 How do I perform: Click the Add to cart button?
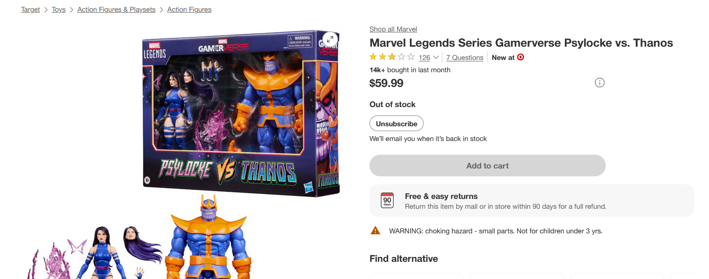click(x=488, y=166)
